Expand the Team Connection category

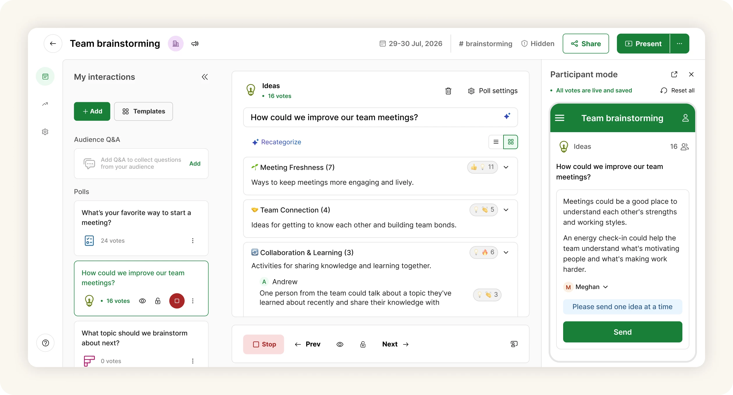506,210
